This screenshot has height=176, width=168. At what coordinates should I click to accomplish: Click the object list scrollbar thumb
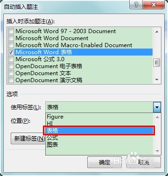[x=157, y=63]
